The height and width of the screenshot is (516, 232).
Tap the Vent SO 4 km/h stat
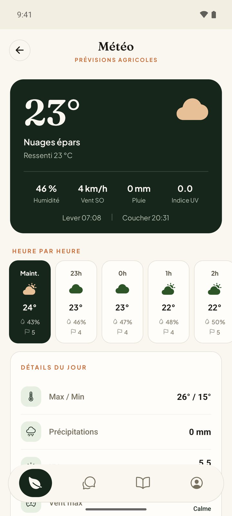92,193
